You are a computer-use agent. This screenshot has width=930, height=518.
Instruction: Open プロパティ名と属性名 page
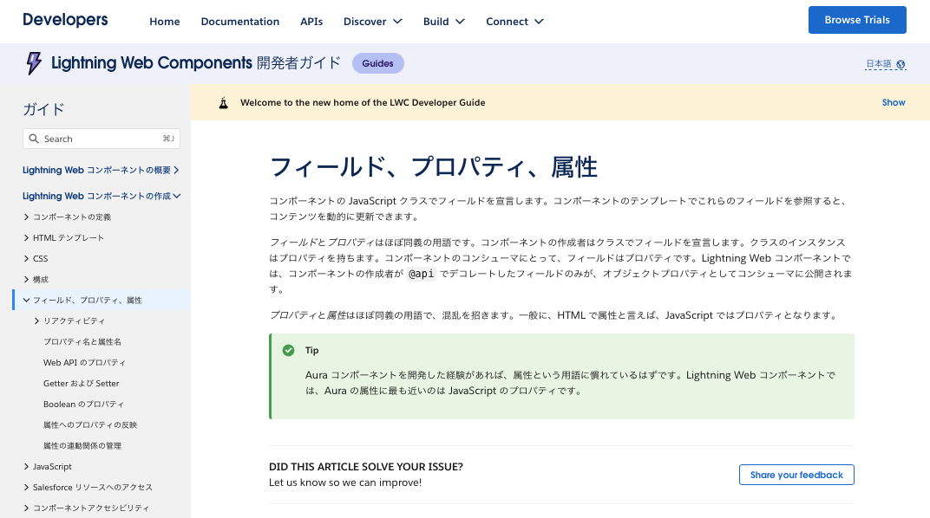(82, 341)
